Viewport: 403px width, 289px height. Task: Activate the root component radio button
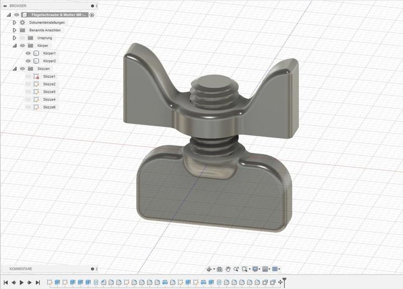(x=92, y=15)
